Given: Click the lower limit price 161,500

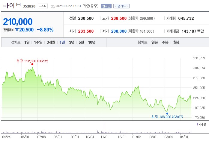Looking at the screenshot, I should pos(146,31).
